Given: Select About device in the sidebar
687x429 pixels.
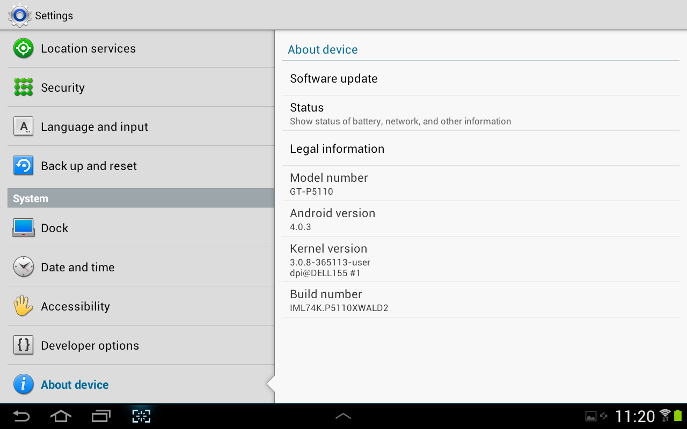Looking at the screenshot, I should click(75, 384).
